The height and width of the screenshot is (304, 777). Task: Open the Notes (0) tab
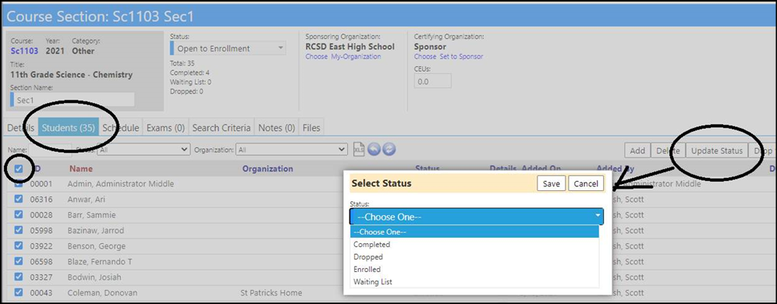point(276,128)
